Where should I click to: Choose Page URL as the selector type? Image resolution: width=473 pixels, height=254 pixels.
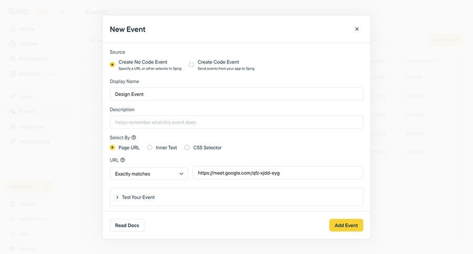(x=112, y=147)
